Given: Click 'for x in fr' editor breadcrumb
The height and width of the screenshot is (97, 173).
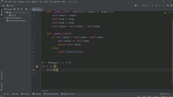Looking at the screenshot, I should pyautogui.click(x=45, y=91).
